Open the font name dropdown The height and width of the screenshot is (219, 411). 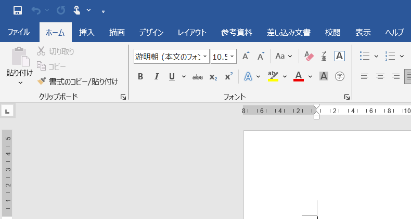205,56
